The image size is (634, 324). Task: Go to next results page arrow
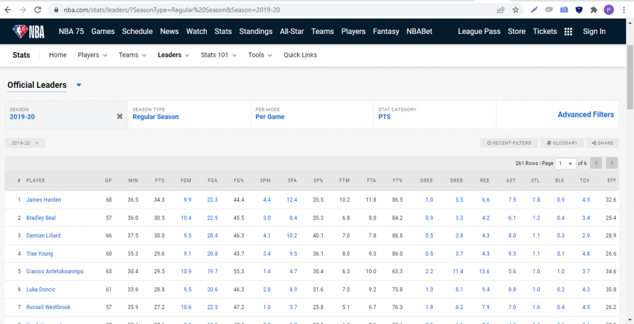[x=612, y=163]
